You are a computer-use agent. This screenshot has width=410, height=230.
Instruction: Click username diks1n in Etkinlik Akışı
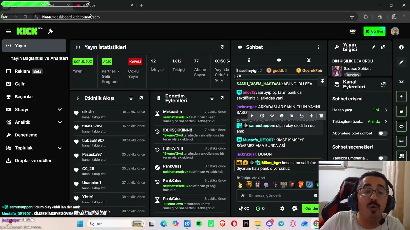[x=88, y=112]
